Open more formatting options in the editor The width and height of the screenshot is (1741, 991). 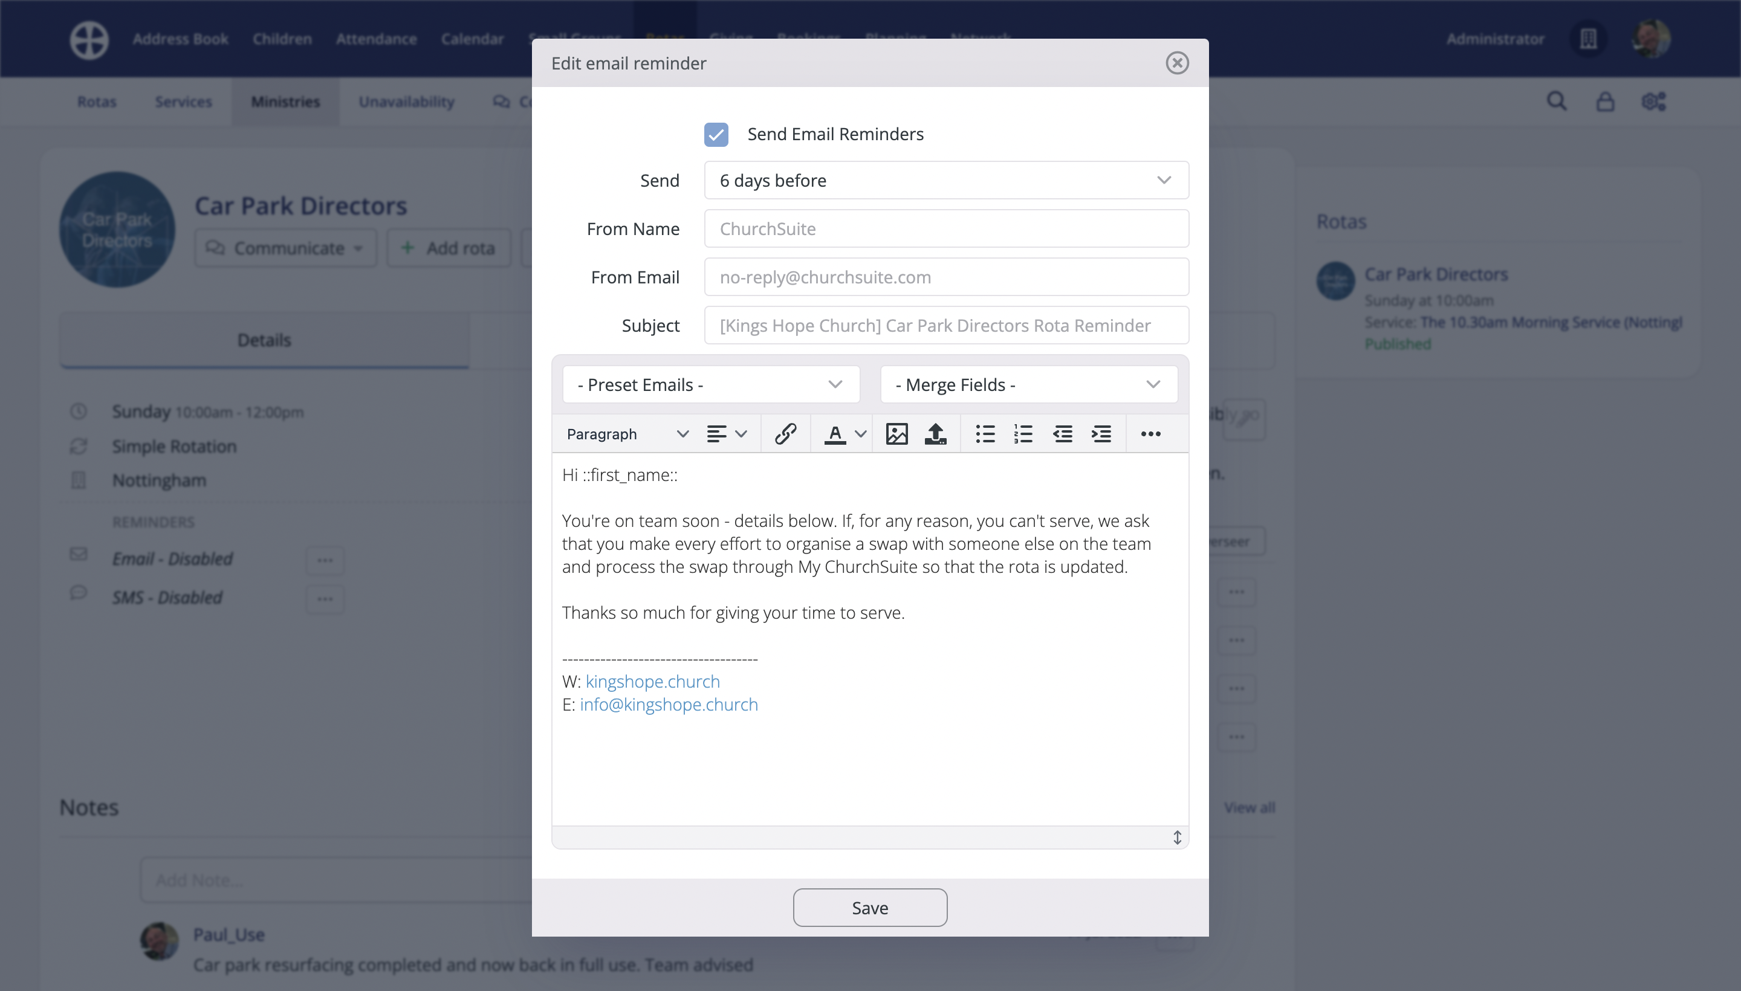click(1150, 434)
